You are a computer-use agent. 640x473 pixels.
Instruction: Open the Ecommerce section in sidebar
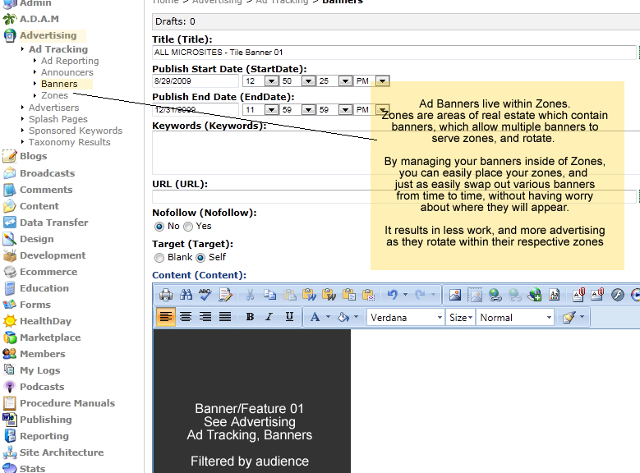[x=48, y=272]
